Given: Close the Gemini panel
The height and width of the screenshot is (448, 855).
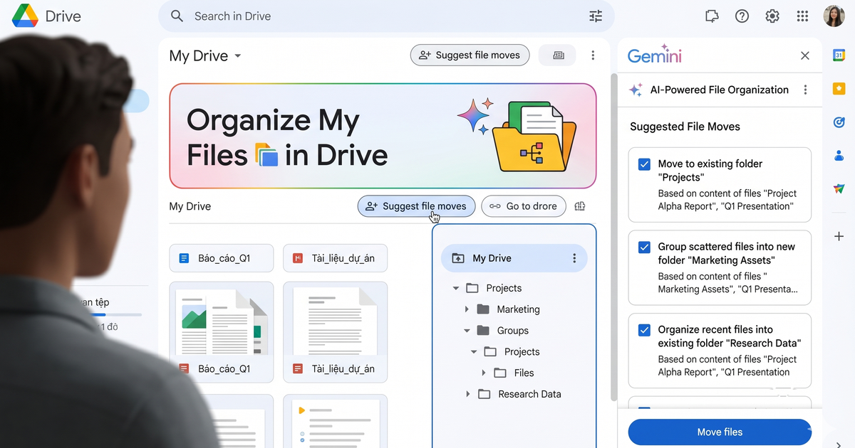Looking at the screenshot, I should [805, 55].
